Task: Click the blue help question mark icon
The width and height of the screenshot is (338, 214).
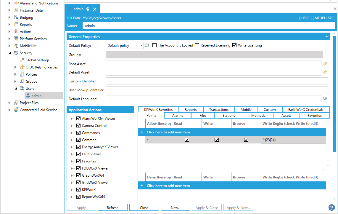Action: coord(332,207)
